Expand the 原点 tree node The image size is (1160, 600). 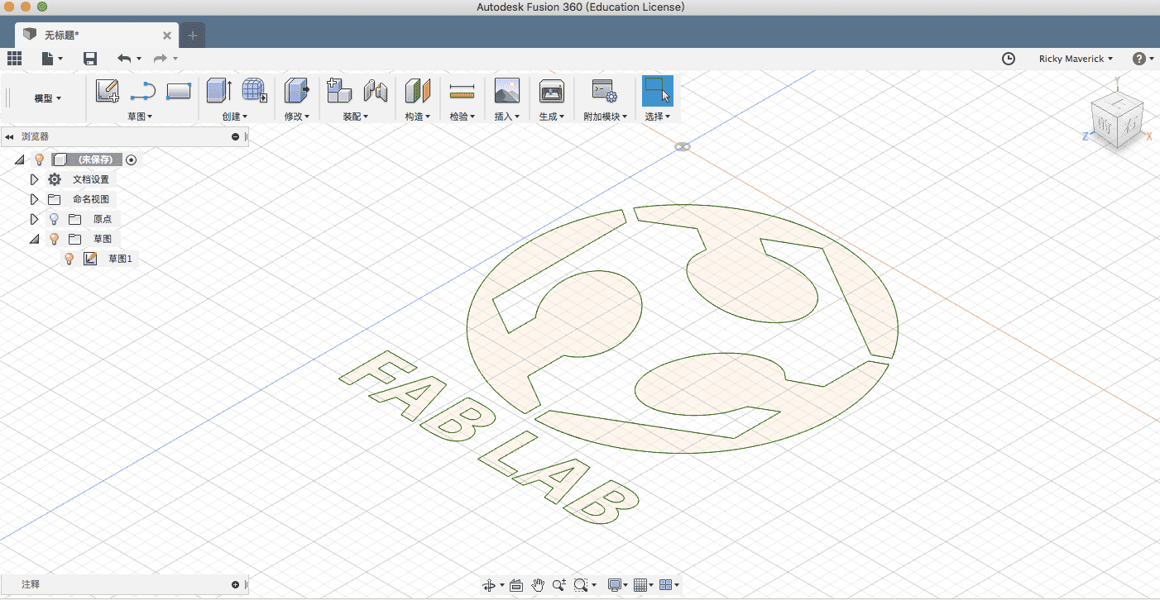34,219
